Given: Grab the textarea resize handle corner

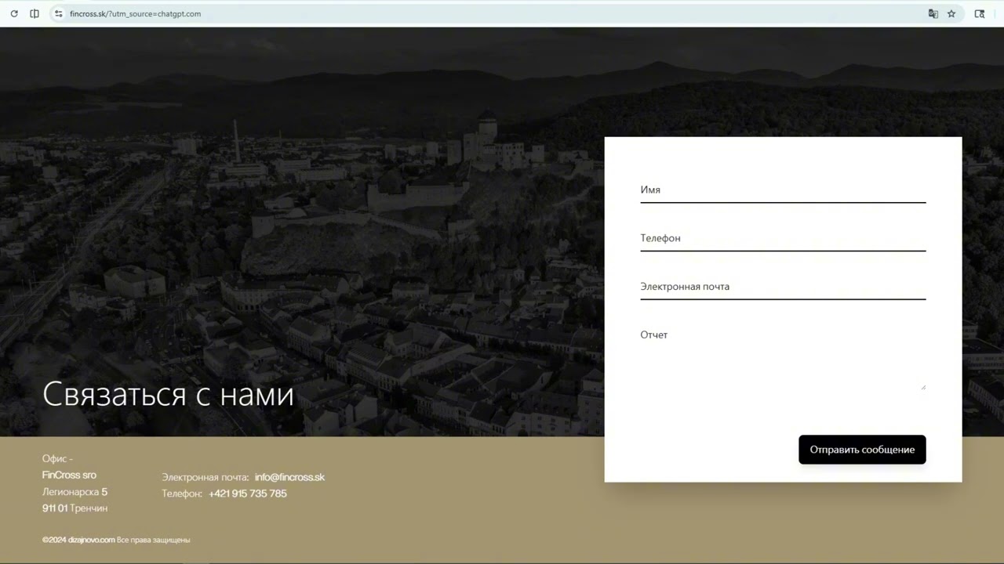Looking at the screenshot, I should 923,387.
